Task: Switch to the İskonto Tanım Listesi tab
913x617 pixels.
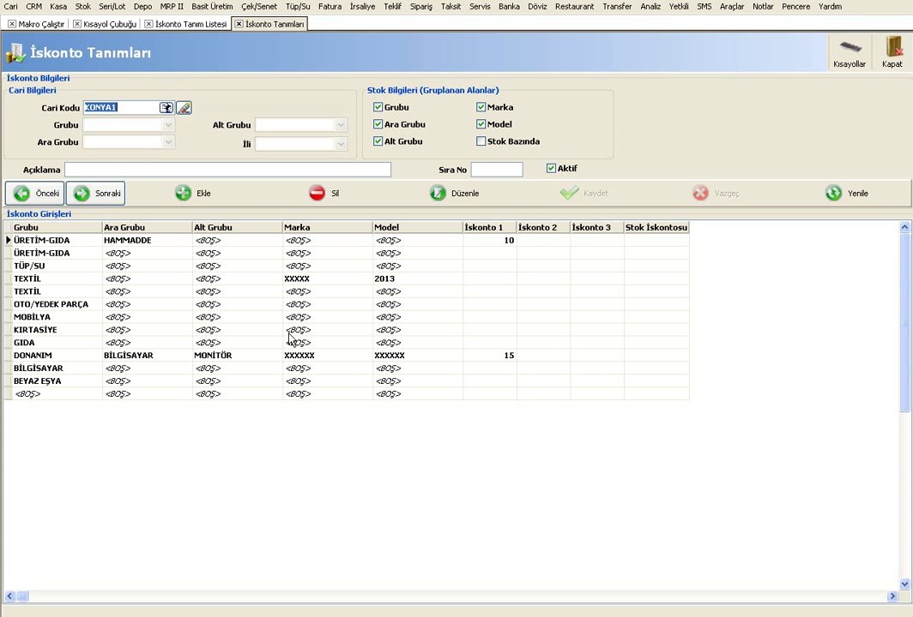Action: 190,24
